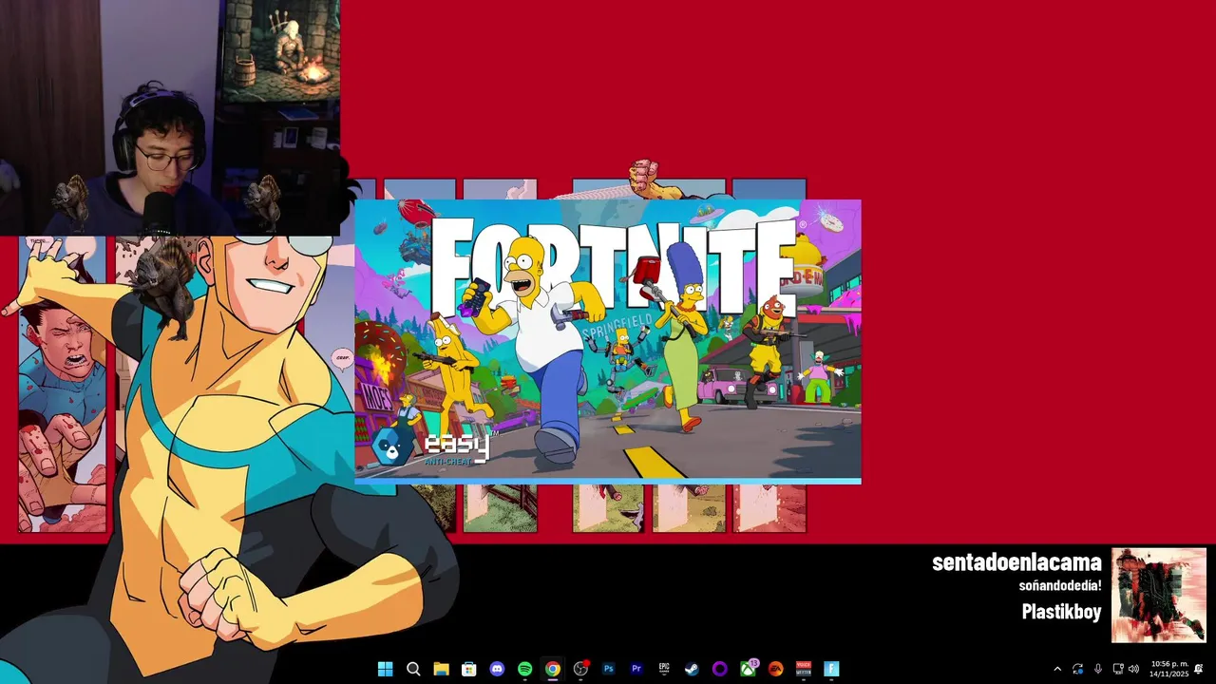Viewport: 1216px width, 684px height.
Task: Open Discord from the taskbar
Action: pos(497,669)
